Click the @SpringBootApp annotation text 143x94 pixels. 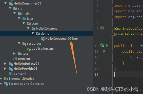(x=129, y=28)
